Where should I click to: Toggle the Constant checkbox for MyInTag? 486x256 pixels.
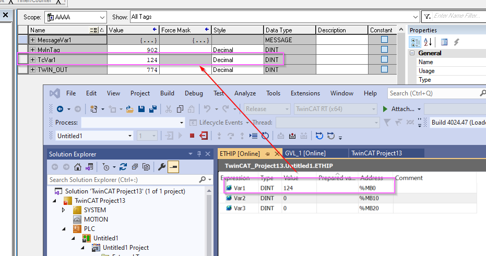point(384,49)
